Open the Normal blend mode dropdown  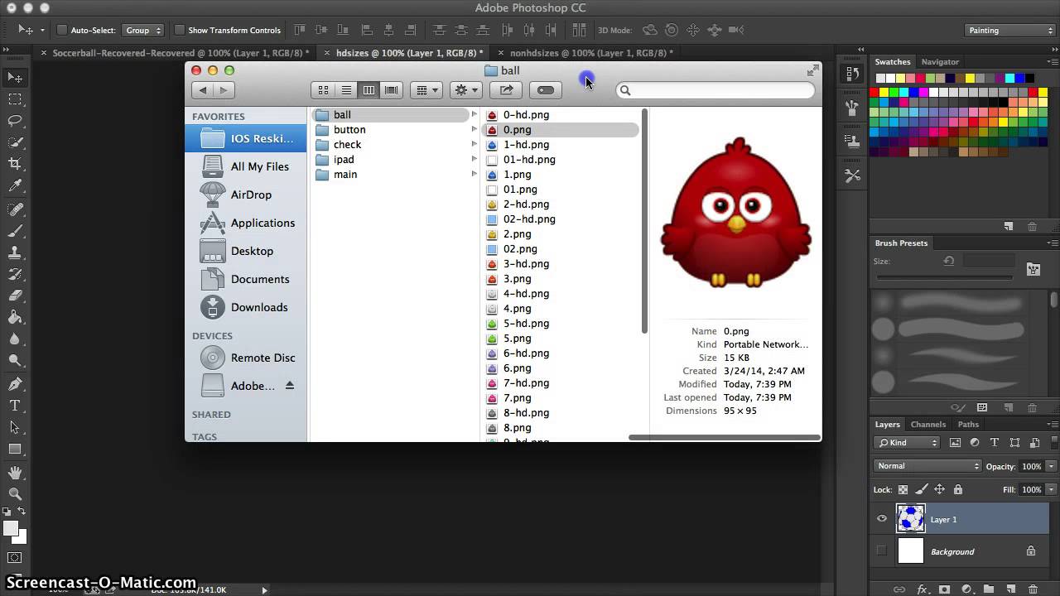927,466
